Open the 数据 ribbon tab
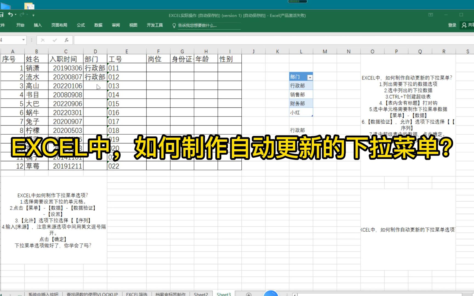The image size is (474, 296). (98, 25)
